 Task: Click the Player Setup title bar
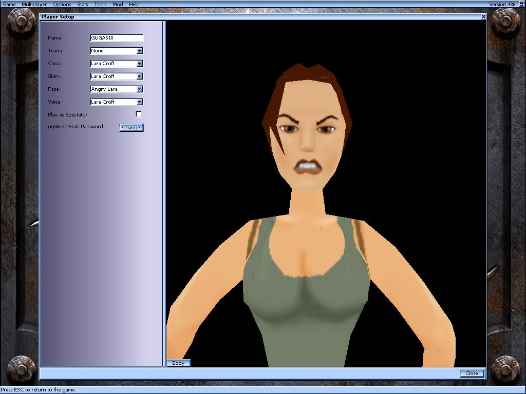pyautogui.click(x=257, y=16)
